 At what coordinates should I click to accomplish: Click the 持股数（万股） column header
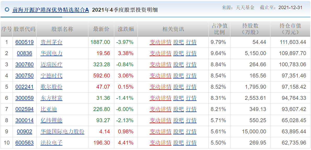[250, 29]
